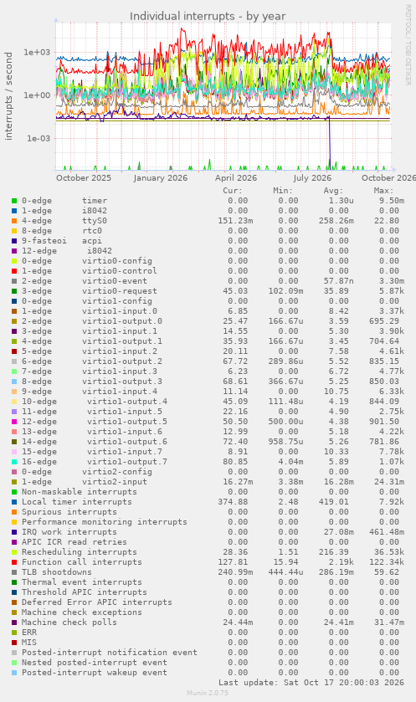This screenshot has width=416, height=702.
Task: Click the '1e-03' y-axis tick label
Action: 39,138
